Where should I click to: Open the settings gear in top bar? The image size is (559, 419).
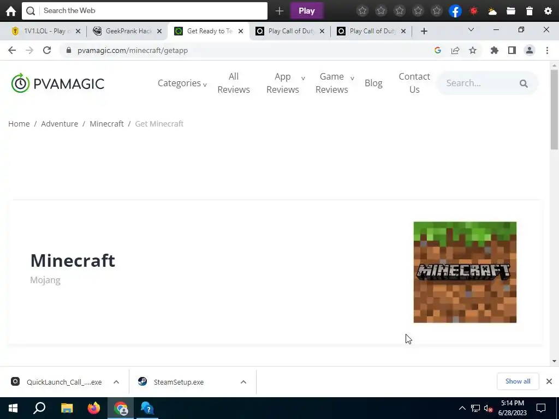548,11
